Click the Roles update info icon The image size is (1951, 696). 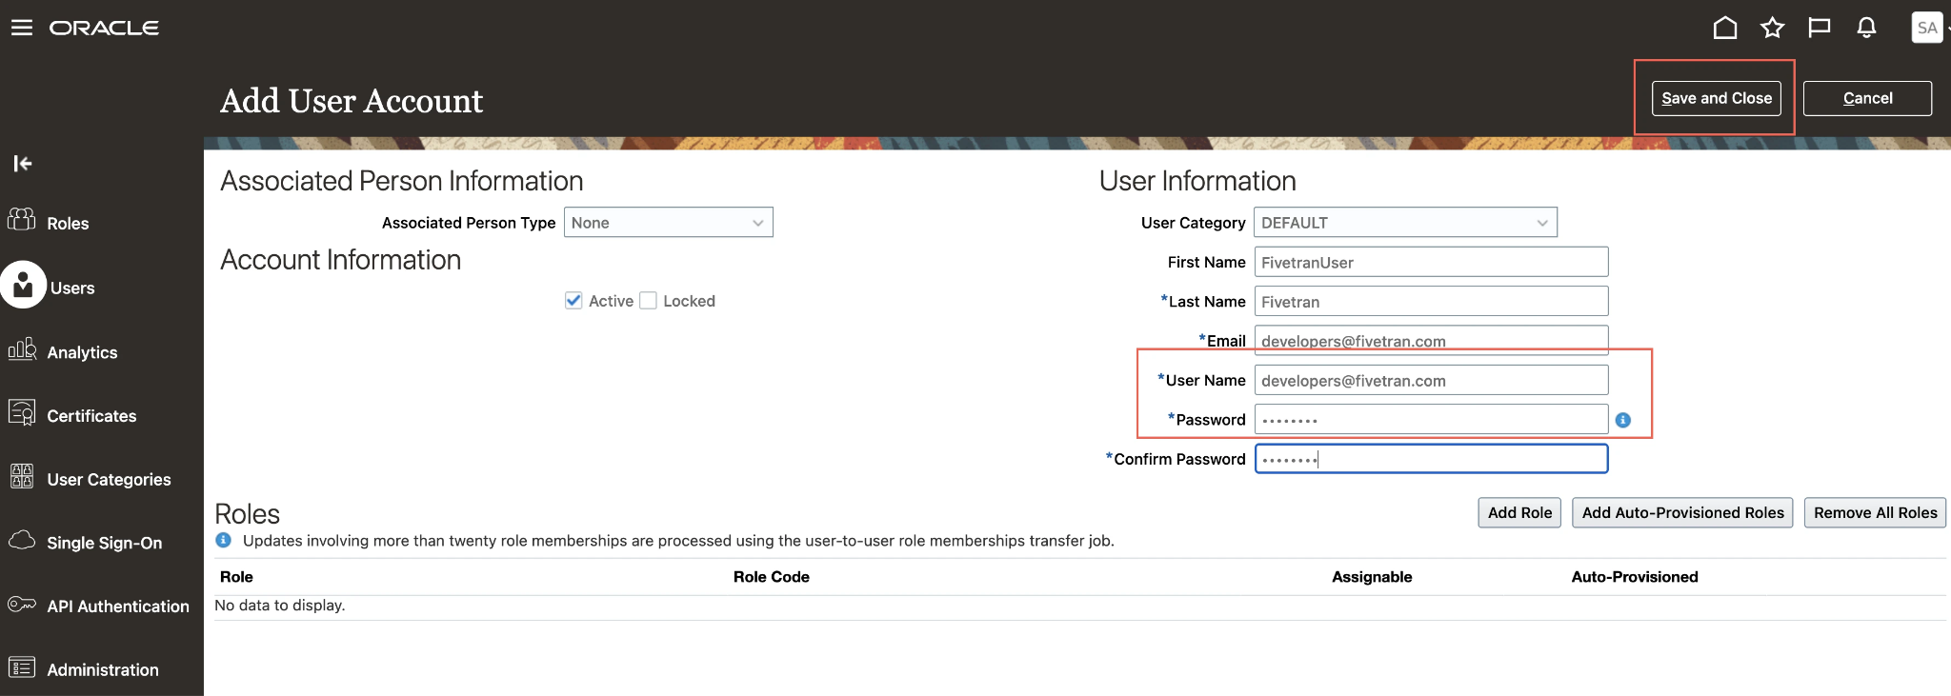(224, 541)
